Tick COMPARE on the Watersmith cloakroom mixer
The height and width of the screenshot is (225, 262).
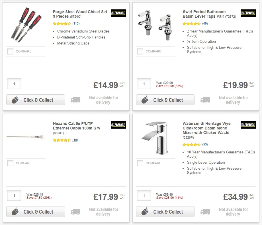140,163
